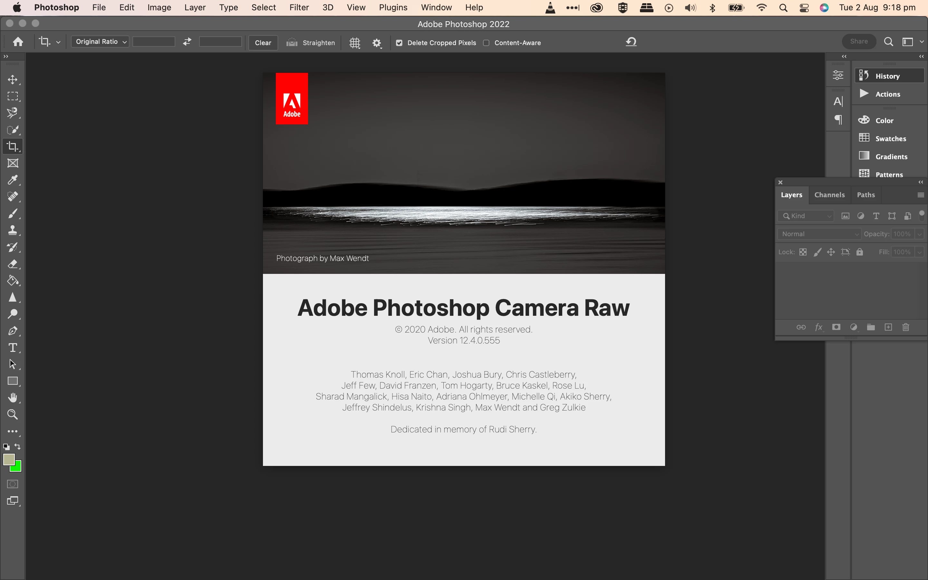Open the layer Kind filter dropdown

806,216
